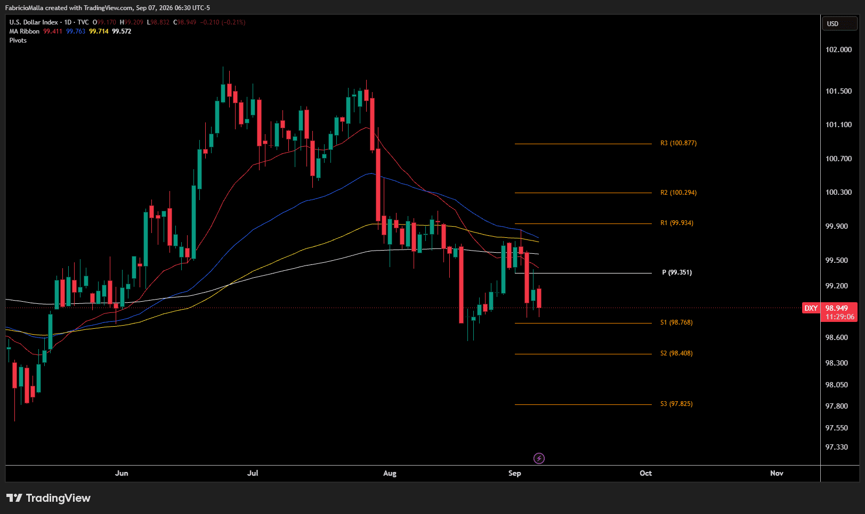Click the red DXY price tag
The image size is (865, 514).
811,308
